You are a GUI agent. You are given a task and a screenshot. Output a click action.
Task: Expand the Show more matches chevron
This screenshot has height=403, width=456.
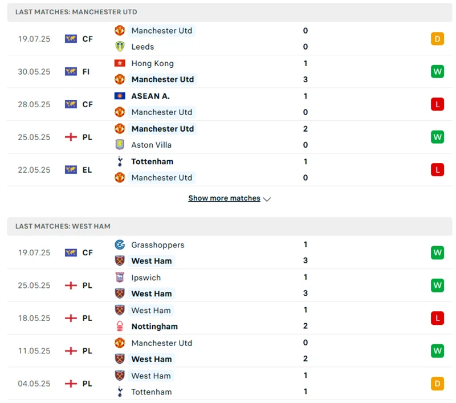(x=267, y=199)
